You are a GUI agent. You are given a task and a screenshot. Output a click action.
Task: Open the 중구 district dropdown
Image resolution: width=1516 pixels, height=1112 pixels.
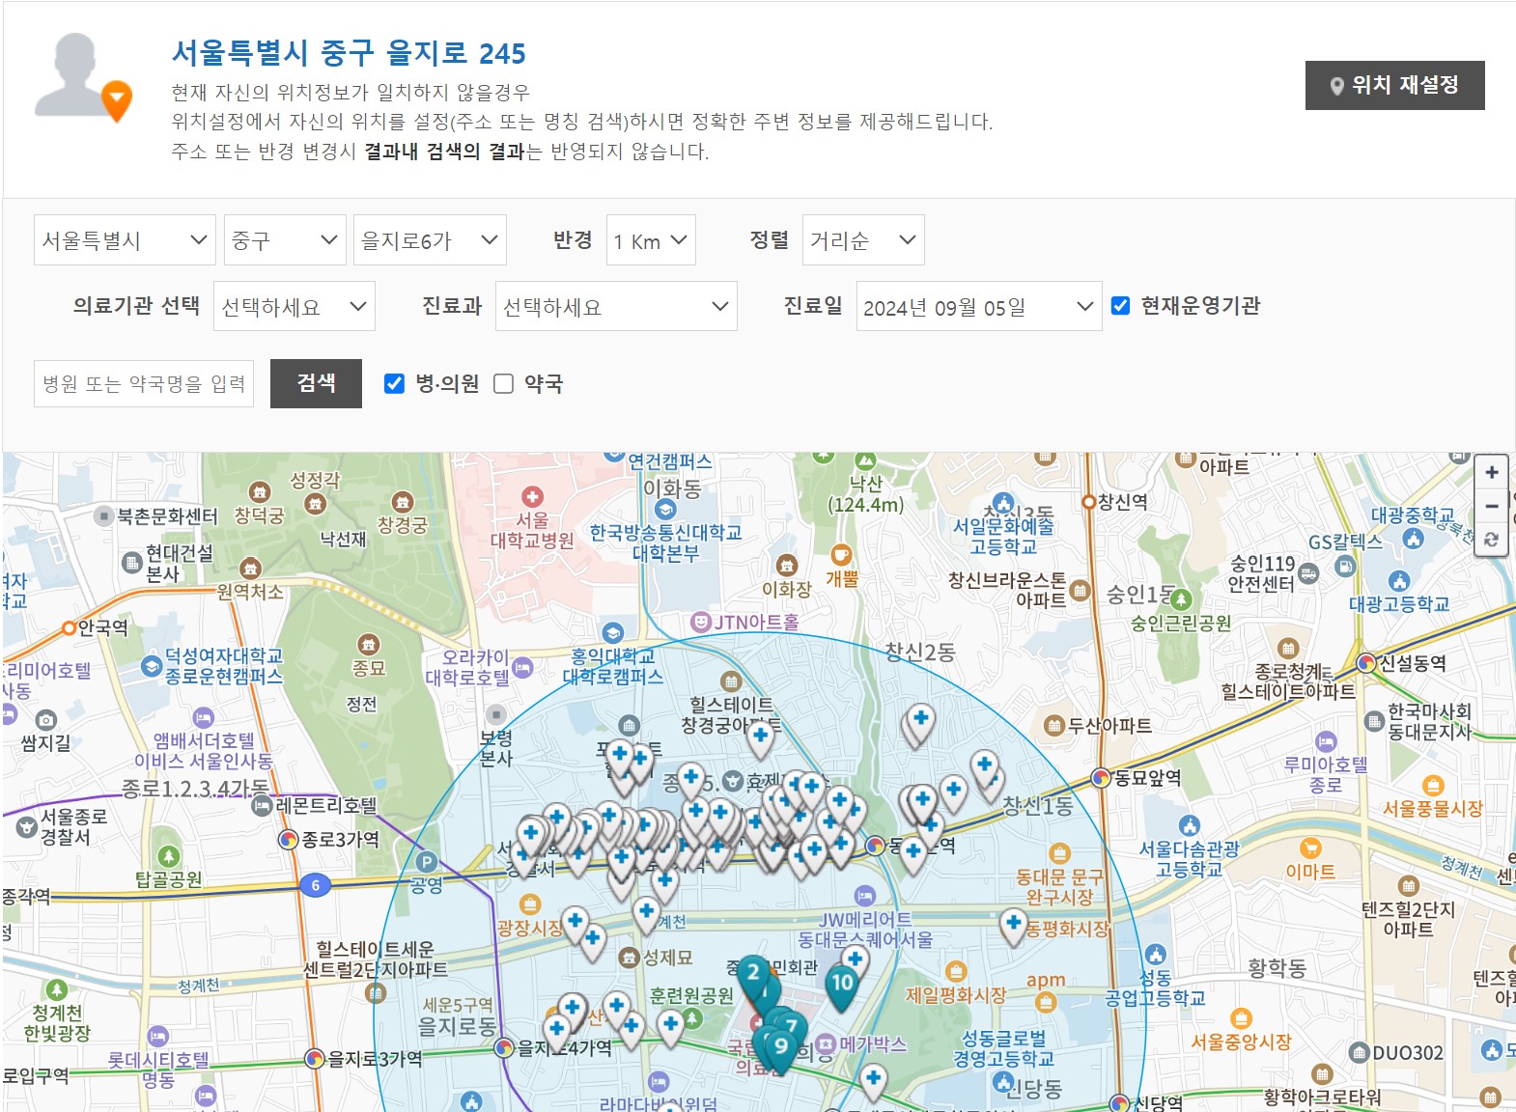click(285, 239)
